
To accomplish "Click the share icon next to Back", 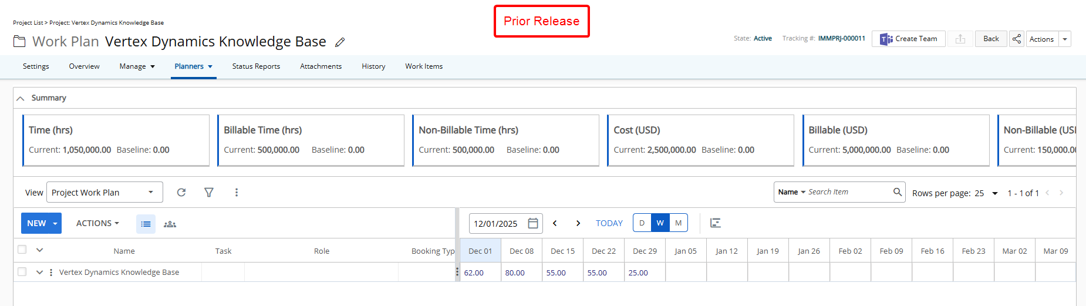I will pyautogui.click(x=1016, y=39).
